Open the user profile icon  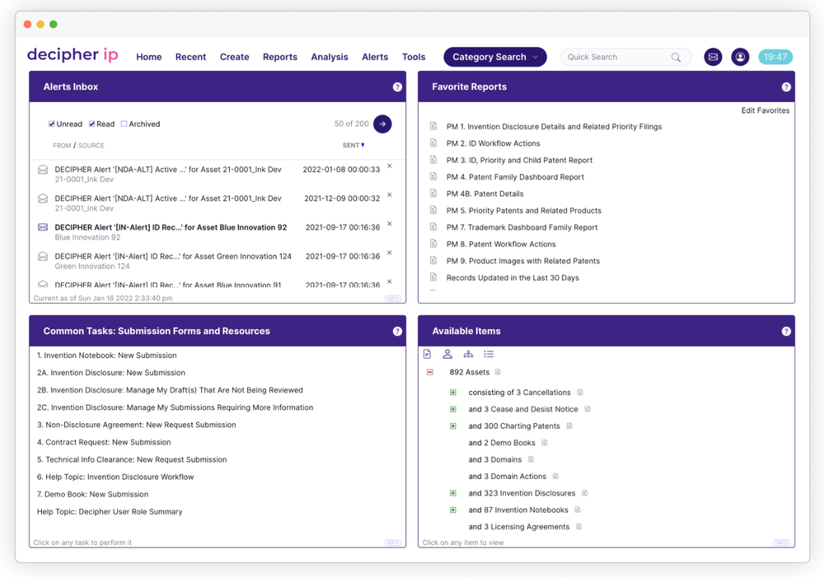pos(740,57)
